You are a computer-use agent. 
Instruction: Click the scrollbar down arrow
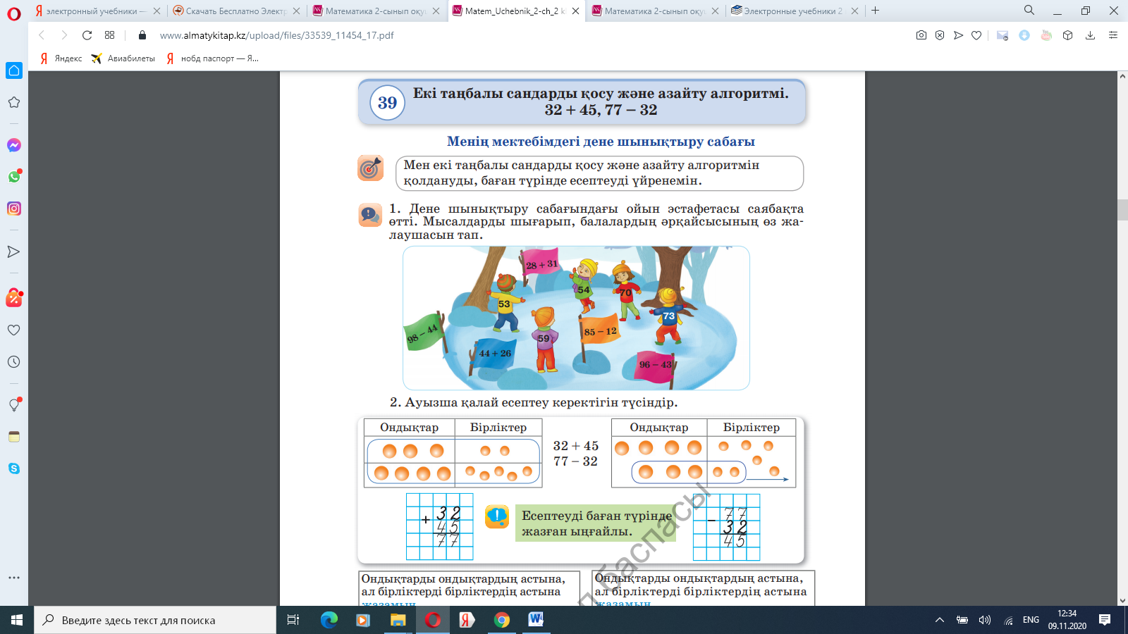coord(1122,600)
